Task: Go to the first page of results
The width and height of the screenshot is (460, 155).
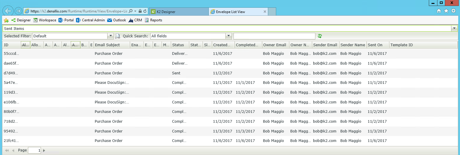Action: point(7,150)
